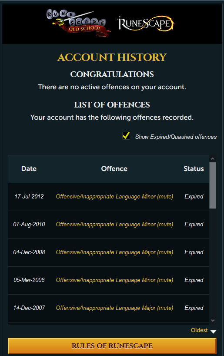Click the offences list scrollbar thumb
The image size is (224, 356).
pyautogui.click(x=213, y=185)
